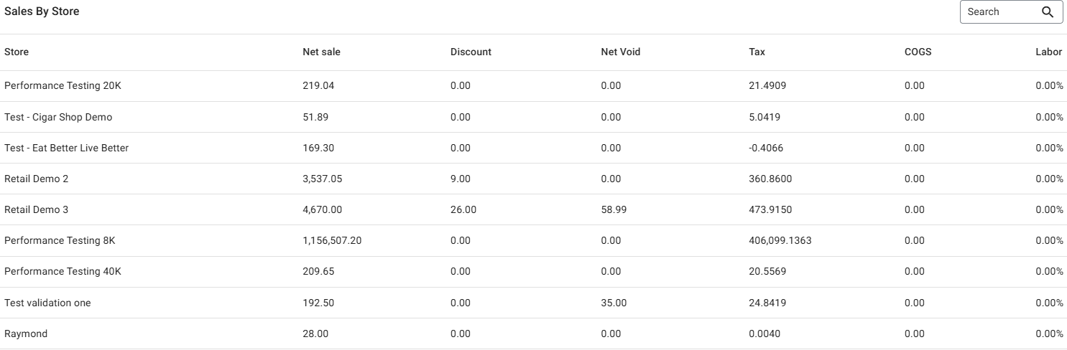The width and height of the screenshot is (1067, 350).
Task: Click the 1,156,507.20 net sale value
Action: (x=332, y=241)
